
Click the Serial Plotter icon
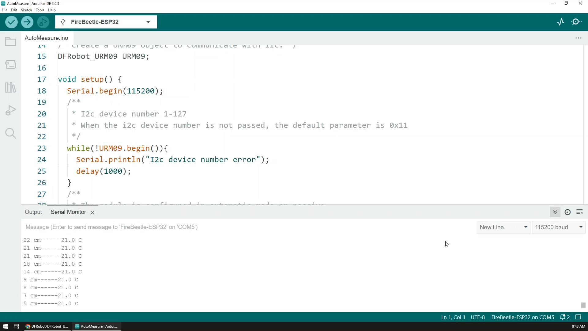pyautogui.click(x=561, y=22)
